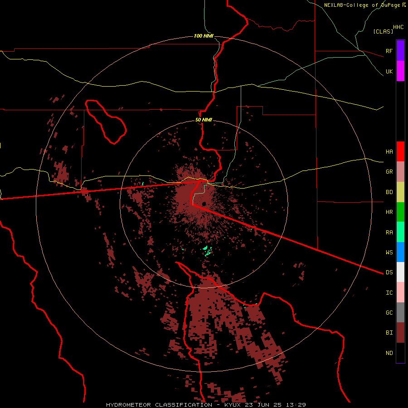Click the RF legend label
Image resolution: width=408 pixels, height=408 pixels.
click(x=389, y=51)
